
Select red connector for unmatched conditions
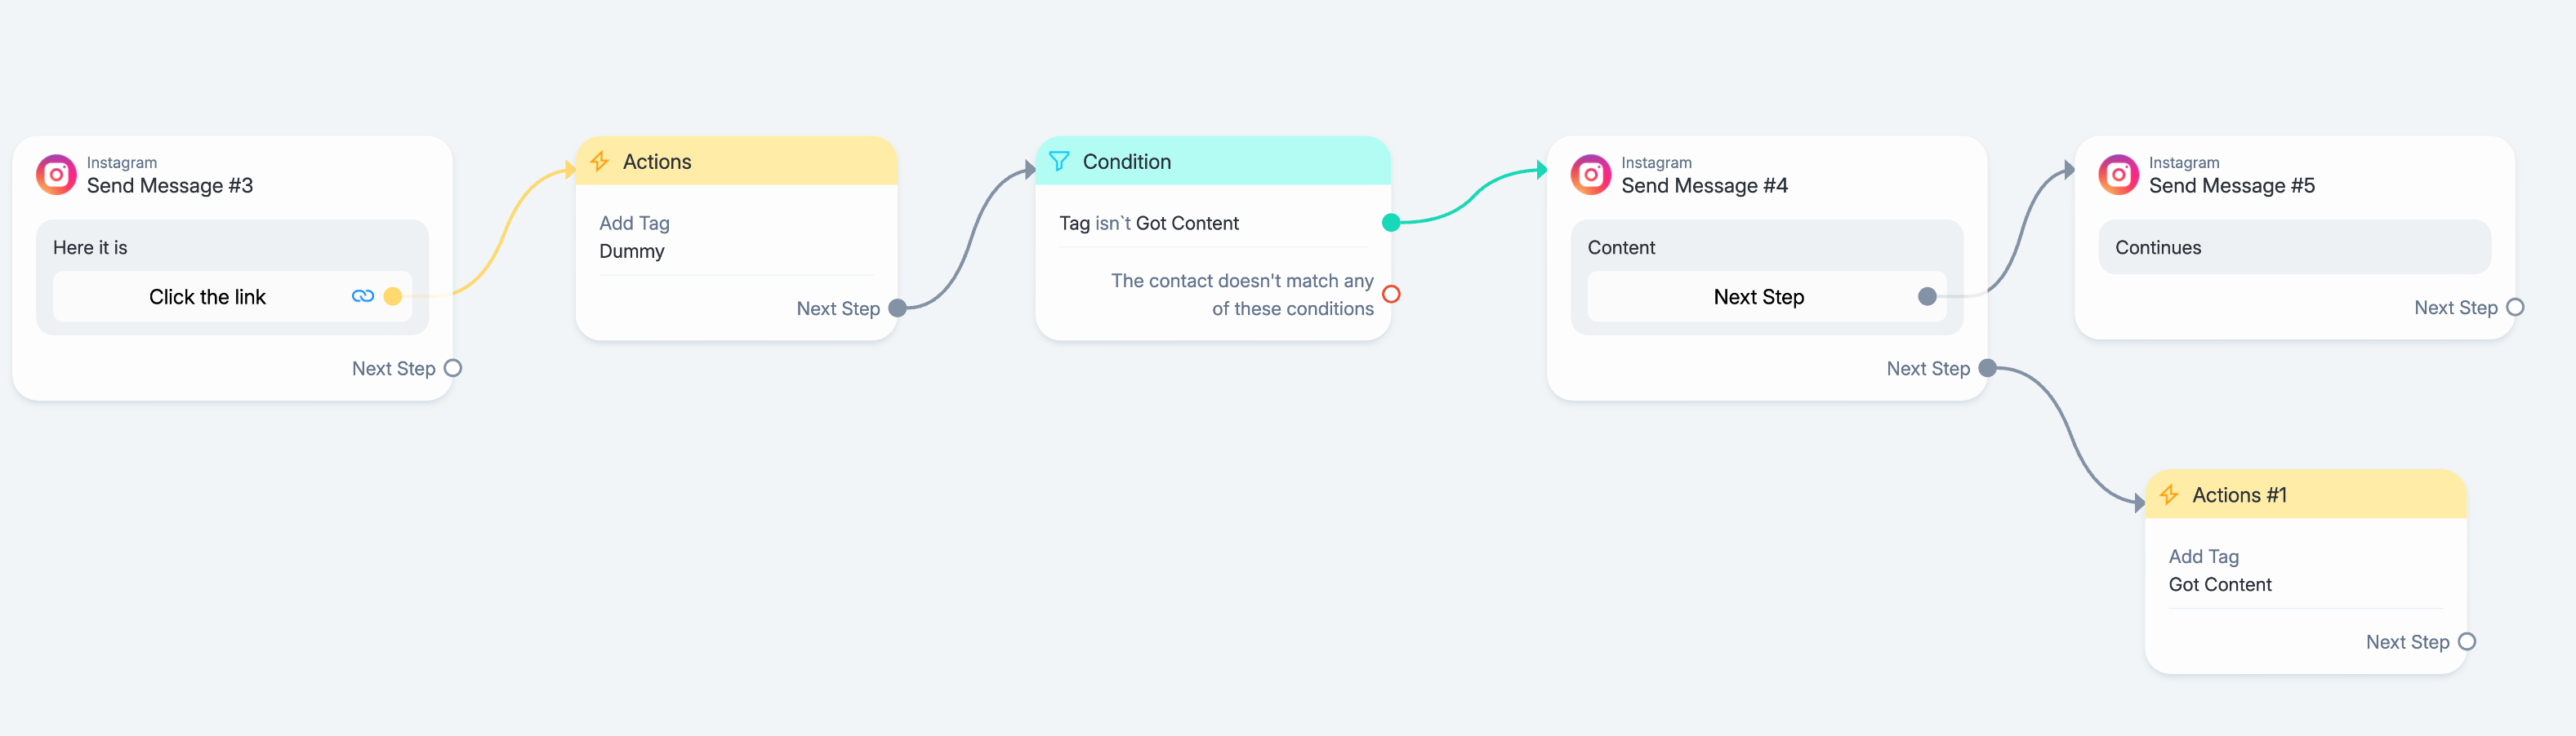point(1391,295)
